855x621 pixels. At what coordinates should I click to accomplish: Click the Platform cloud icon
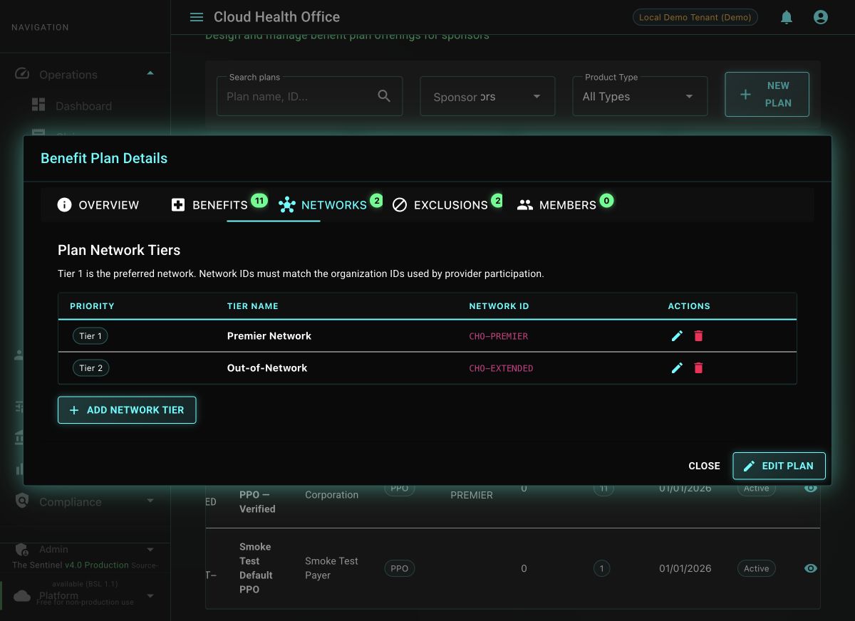(x=22, y=595)
